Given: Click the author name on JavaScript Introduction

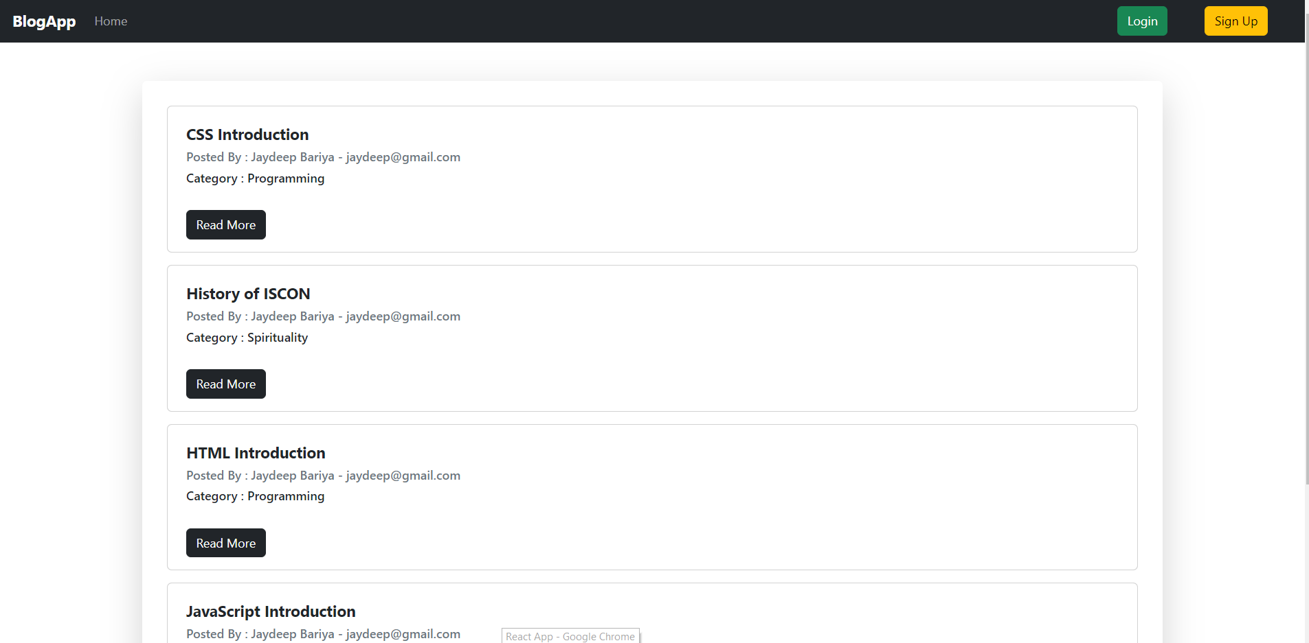Looking at the screenshot, I should 292,634.
